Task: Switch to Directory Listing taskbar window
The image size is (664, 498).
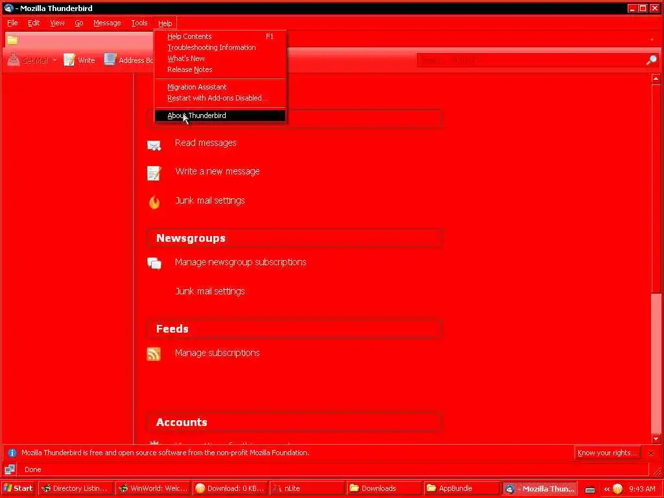Action: [75, 488]
